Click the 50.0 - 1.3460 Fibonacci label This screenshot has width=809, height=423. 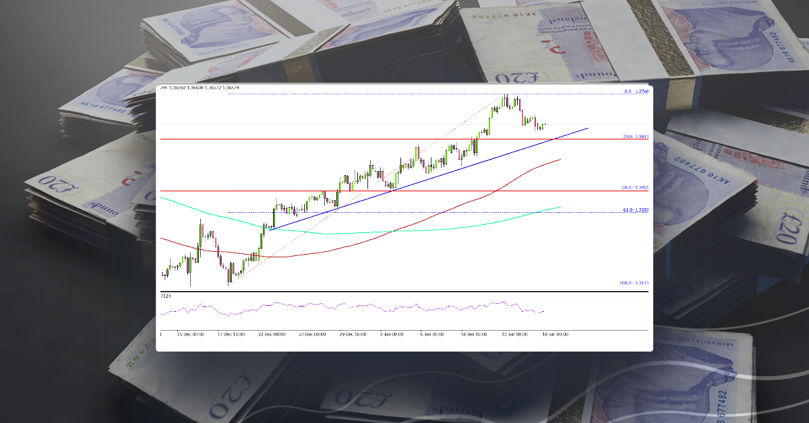coord(634,186)
